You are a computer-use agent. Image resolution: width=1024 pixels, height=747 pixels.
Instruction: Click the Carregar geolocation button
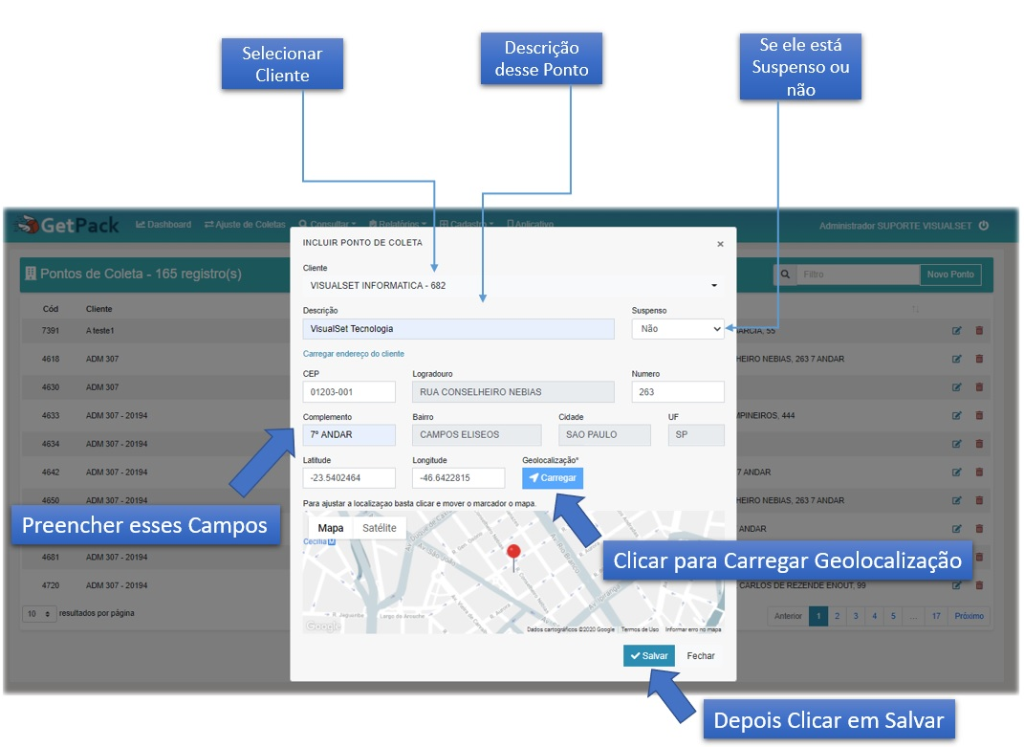[x=553, y=477]
